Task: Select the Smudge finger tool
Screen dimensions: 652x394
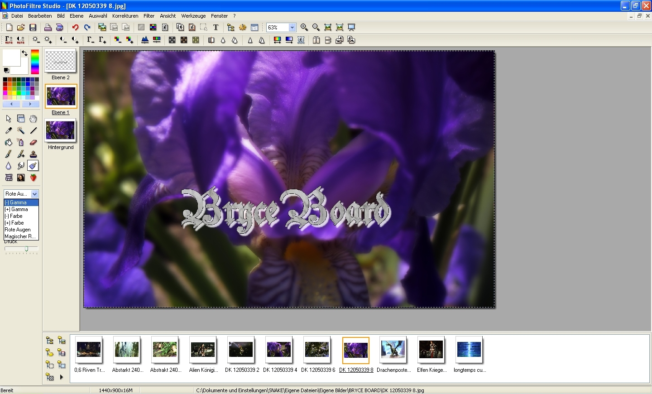Action: 21,166
